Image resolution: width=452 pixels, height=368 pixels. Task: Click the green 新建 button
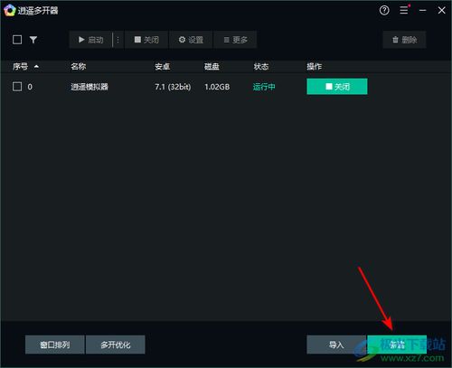(397, 344)
